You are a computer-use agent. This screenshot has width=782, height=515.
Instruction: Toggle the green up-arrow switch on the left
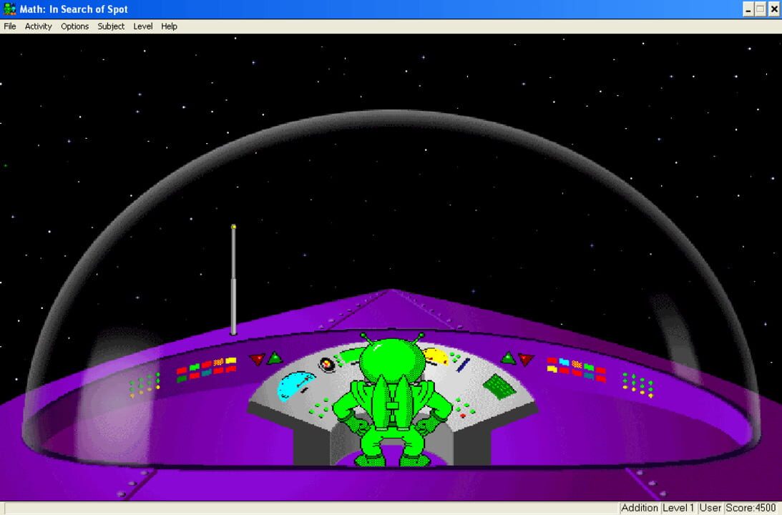tap(274, 356)
